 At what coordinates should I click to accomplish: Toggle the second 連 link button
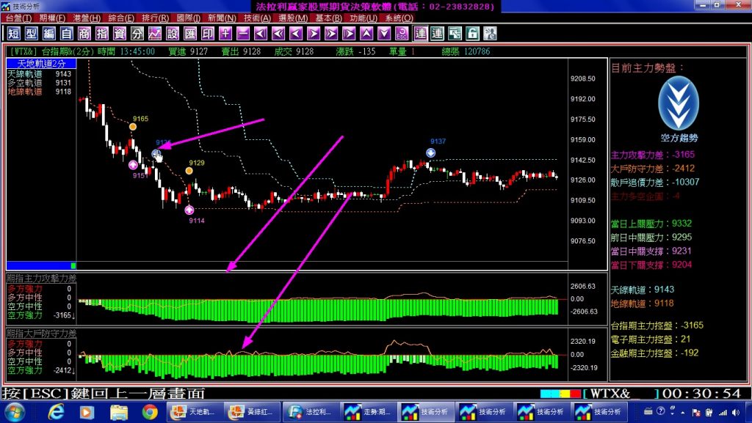coord(438,33)
